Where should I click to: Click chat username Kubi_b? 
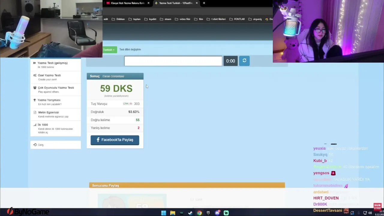[x=320, y=161]
